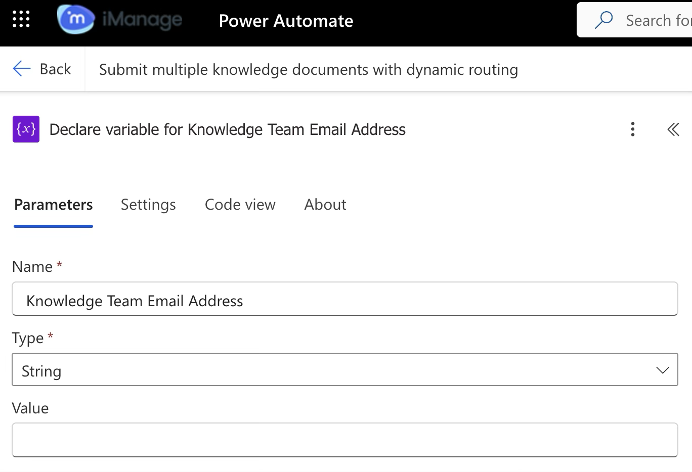The width and height of the screenshot is (692, 472).
Task: Open the Code view tab
Action: pos(240,205)
